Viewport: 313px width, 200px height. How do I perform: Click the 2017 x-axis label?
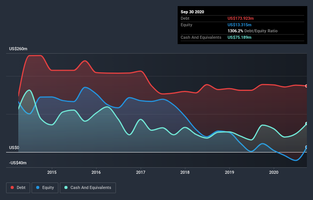tap(141, 172)
